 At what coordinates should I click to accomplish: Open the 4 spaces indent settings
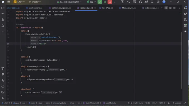(177, 103)
